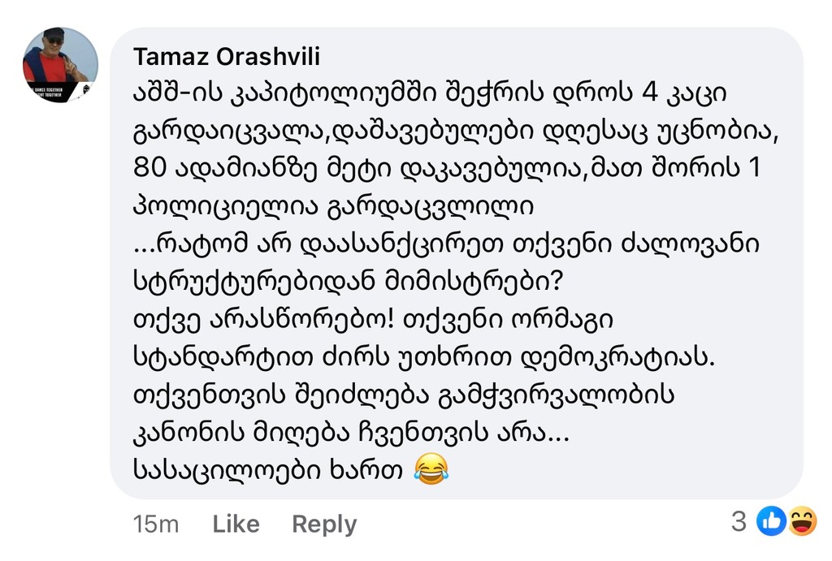The image size is (832, 561).
Task: Click the line starting "თქვენთვის შეიძლება"
Action: pos(404,395)
